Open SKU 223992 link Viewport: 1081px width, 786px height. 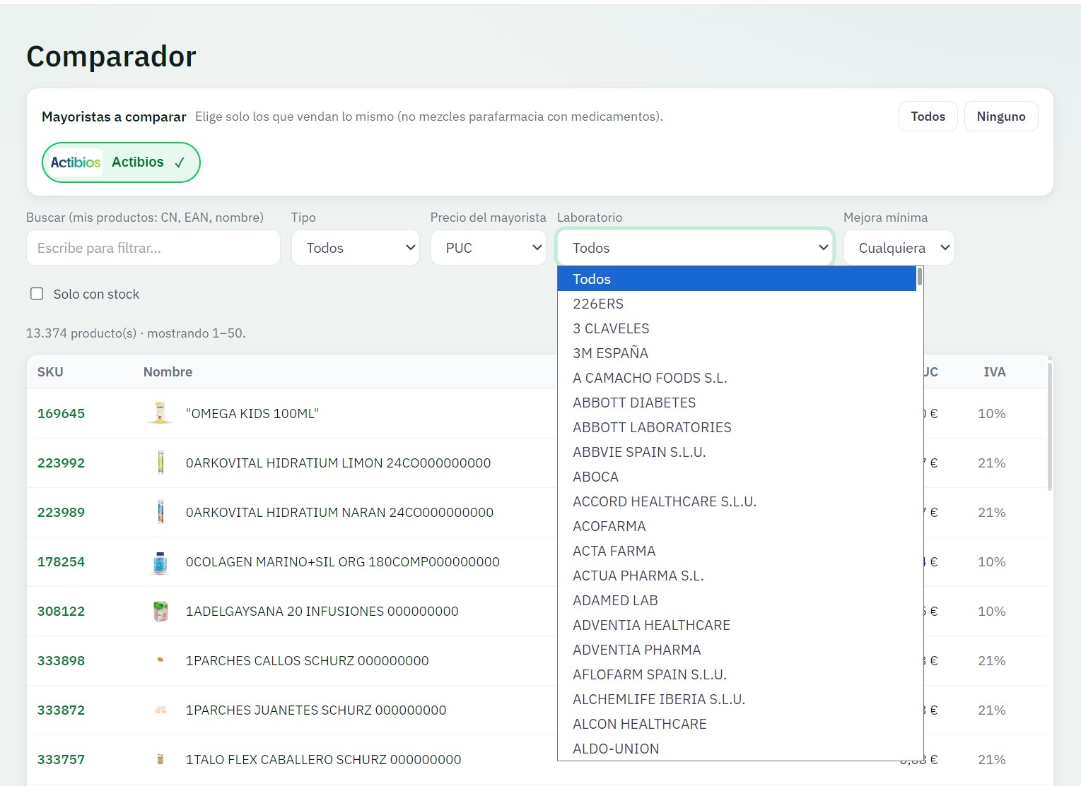[61, 463]
